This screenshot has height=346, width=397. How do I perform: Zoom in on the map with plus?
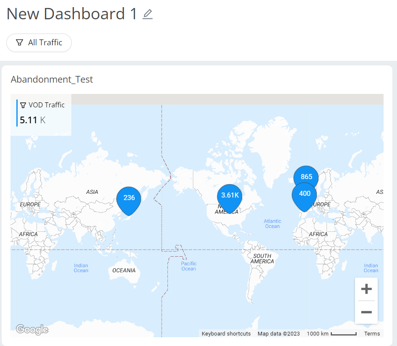pyautogui.click(x=366, y=289)
